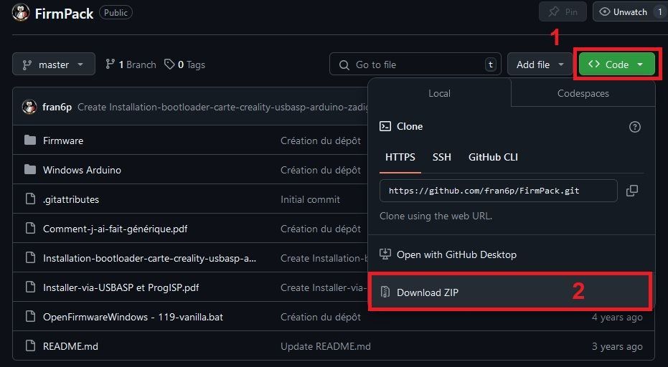Image resolution: width=668 pixels, height=367 pixels.
Task: Choose Download ZIP
Action: [x=511, y=292]
